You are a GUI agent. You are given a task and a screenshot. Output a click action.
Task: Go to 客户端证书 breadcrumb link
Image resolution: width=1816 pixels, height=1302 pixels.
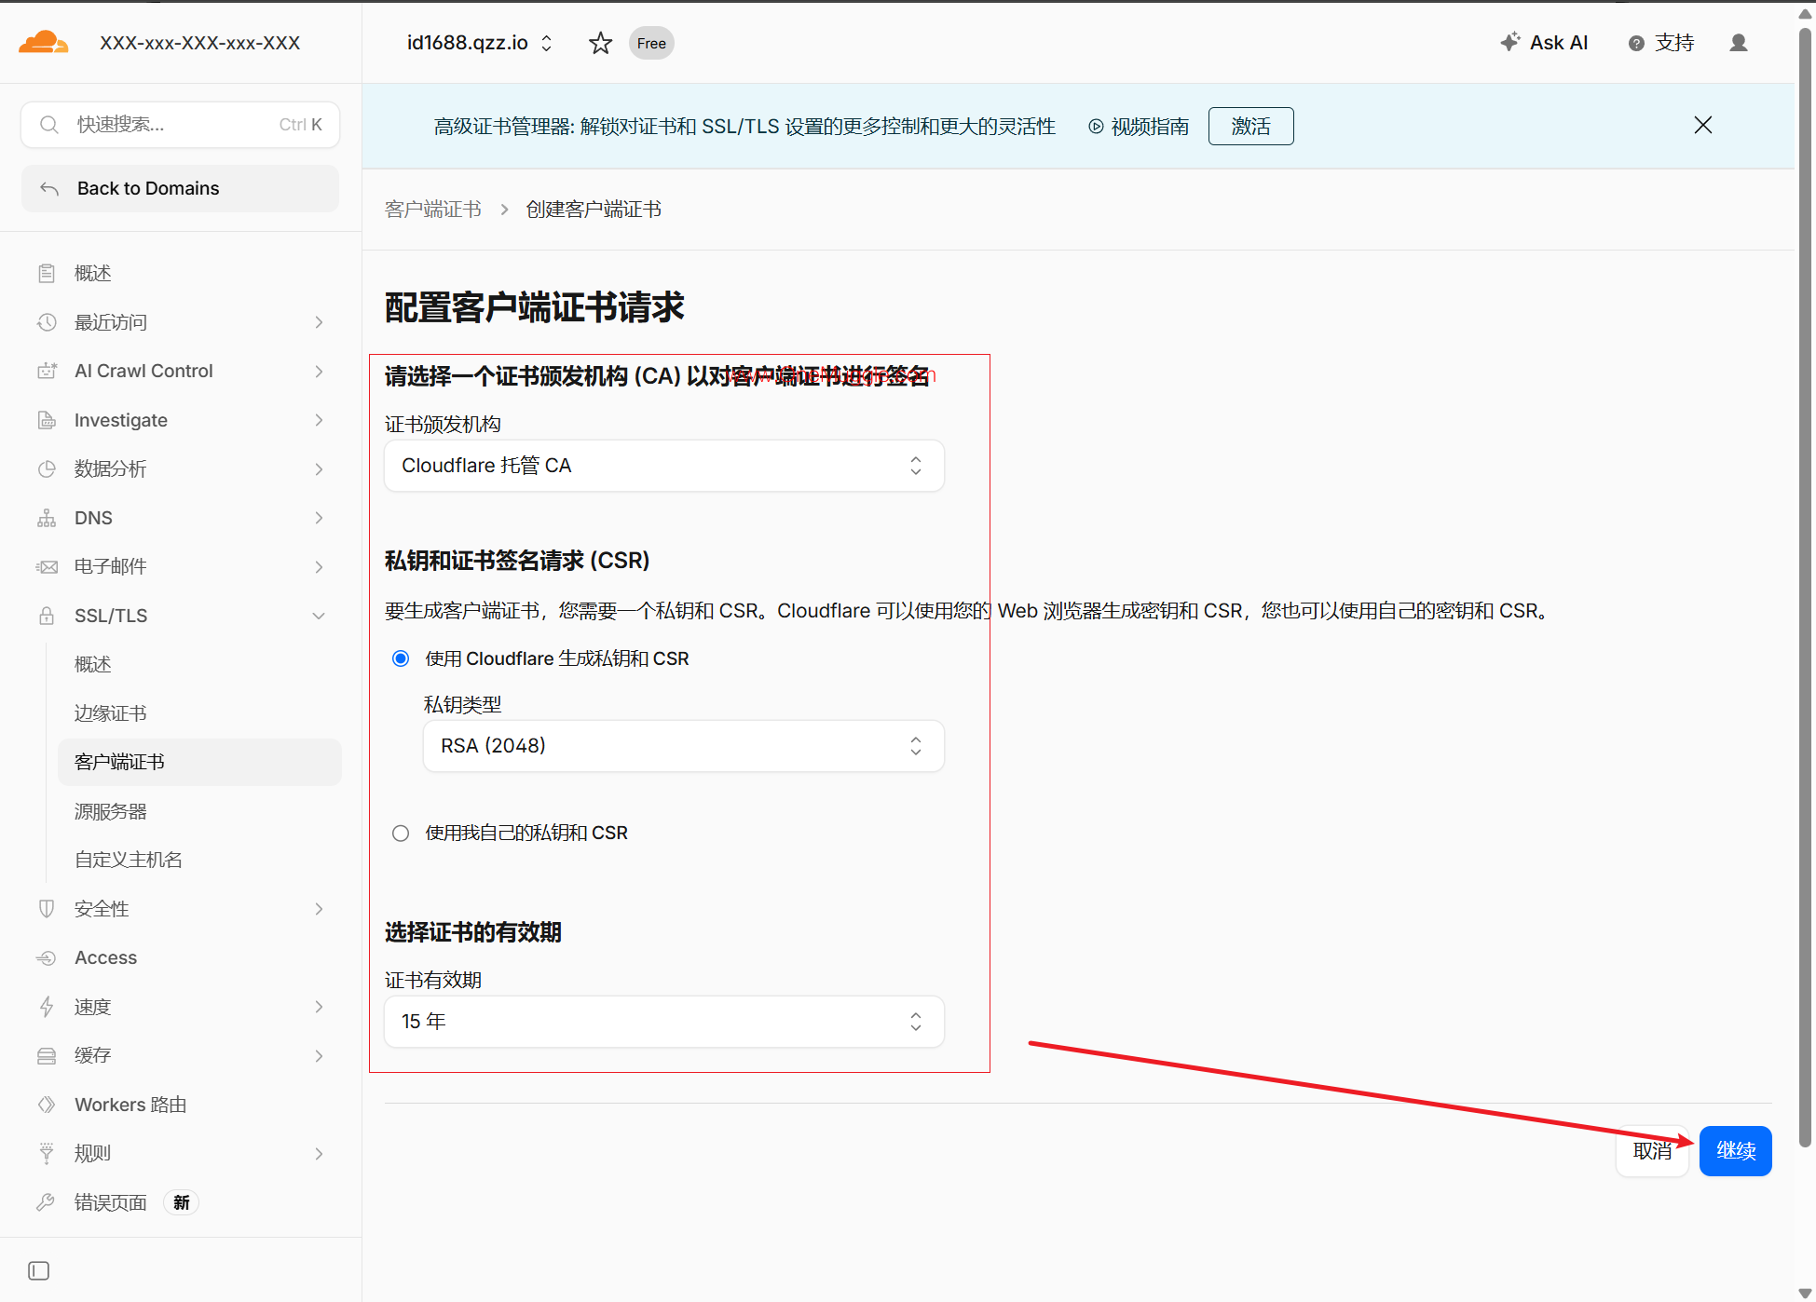(x=433, y=210)
